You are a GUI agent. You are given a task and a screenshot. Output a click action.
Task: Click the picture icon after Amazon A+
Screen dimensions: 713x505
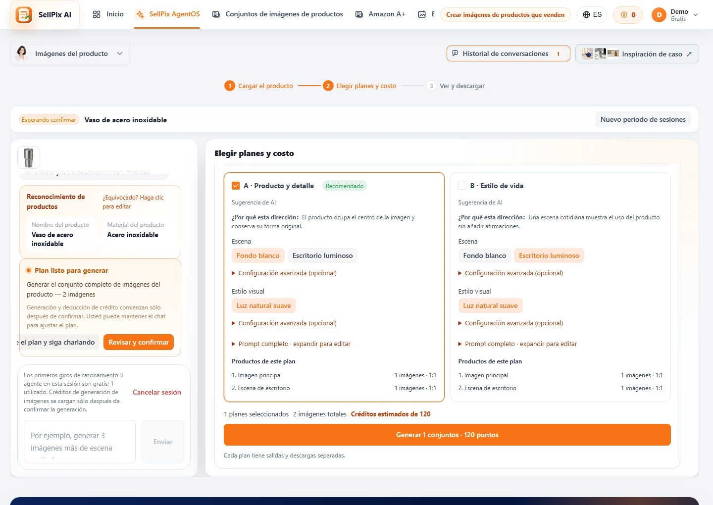coord(422,14)
